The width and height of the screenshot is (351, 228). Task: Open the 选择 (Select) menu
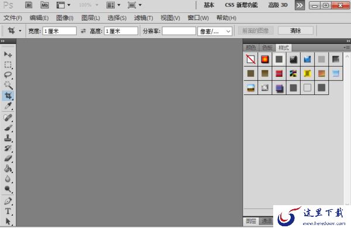(x=117, y=18)
